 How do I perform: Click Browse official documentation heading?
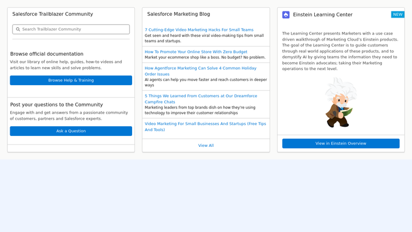[x=47, y=54]
